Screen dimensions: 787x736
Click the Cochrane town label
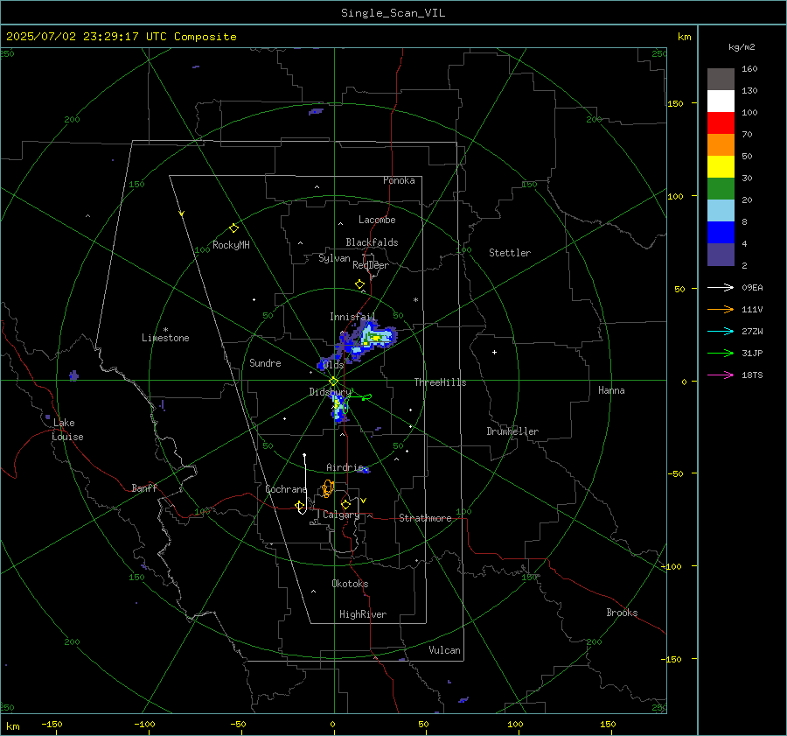click(x=286, y=489)
